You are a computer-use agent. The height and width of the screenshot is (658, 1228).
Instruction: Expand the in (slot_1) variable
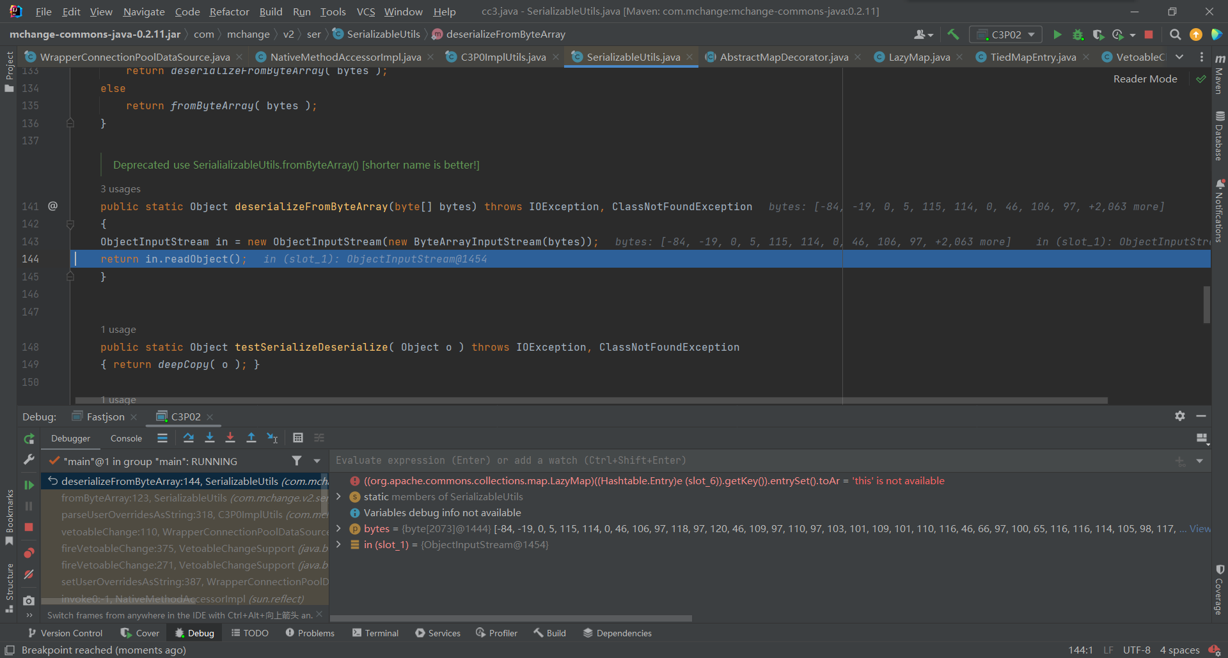[338, 544]
